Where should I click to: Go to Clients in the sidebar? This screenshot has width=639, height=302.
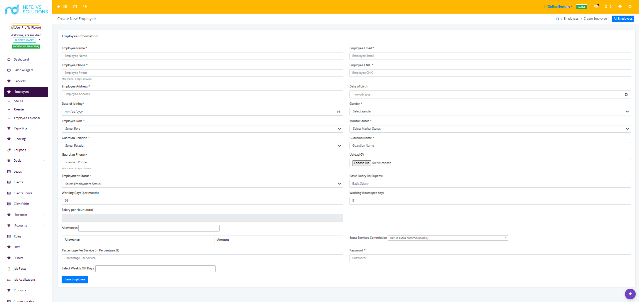[x=18, y=182]
